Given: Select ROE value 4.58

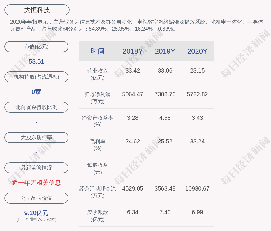Looking at the screenshot, I should (x=165, y=118).
